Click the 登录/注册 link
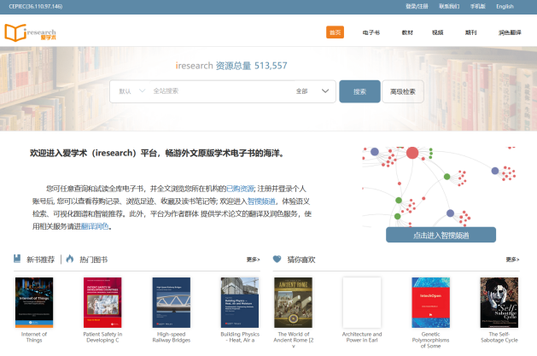Image resolution: width=537 pixels, height=356 pixels. [x=417, y=6]
